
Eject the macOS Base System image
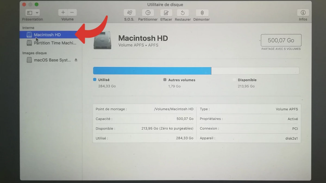[x=76, y=60]
